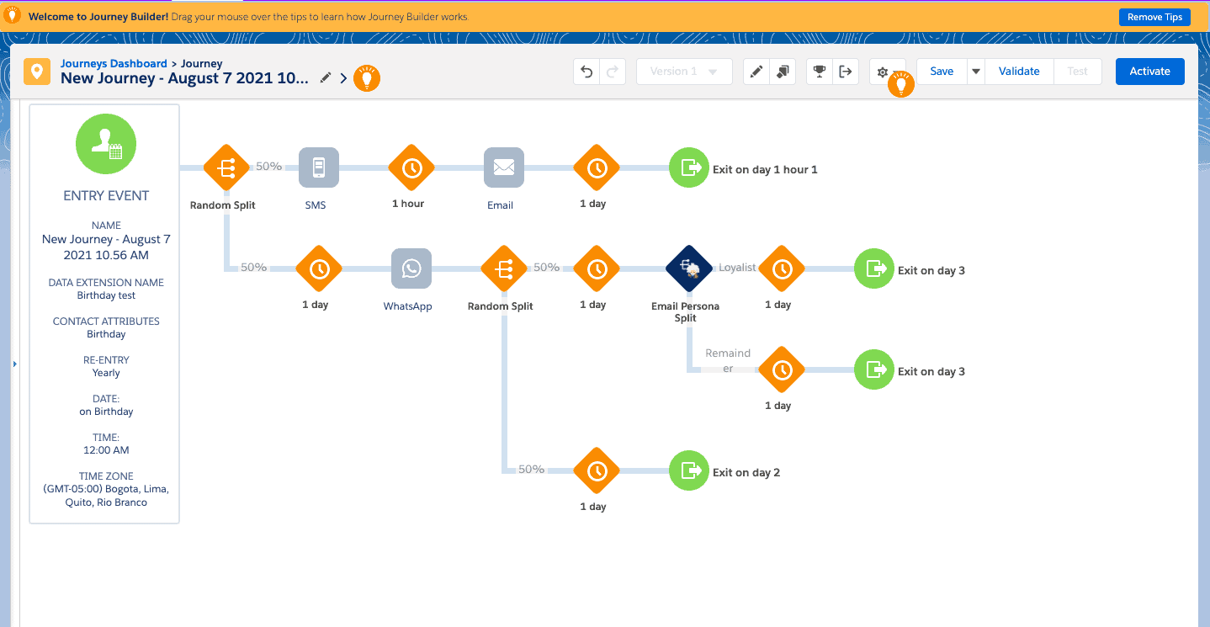This screenshot has height=627, width=1210.
Task: Click the Exit on day 2 node
Action: click(x=689, y=470)
